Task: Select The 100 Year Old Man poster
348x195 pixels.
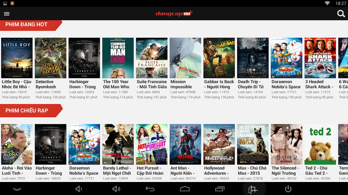Action: [x=118, y=58]
